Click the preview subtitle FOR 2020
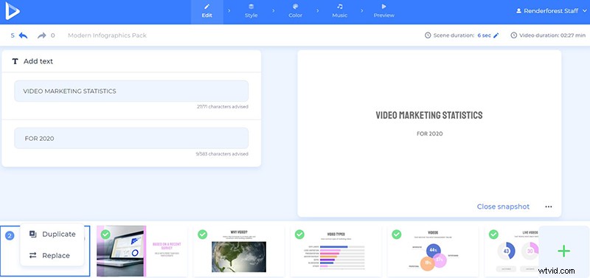590x278 pixels. (430, 133)
